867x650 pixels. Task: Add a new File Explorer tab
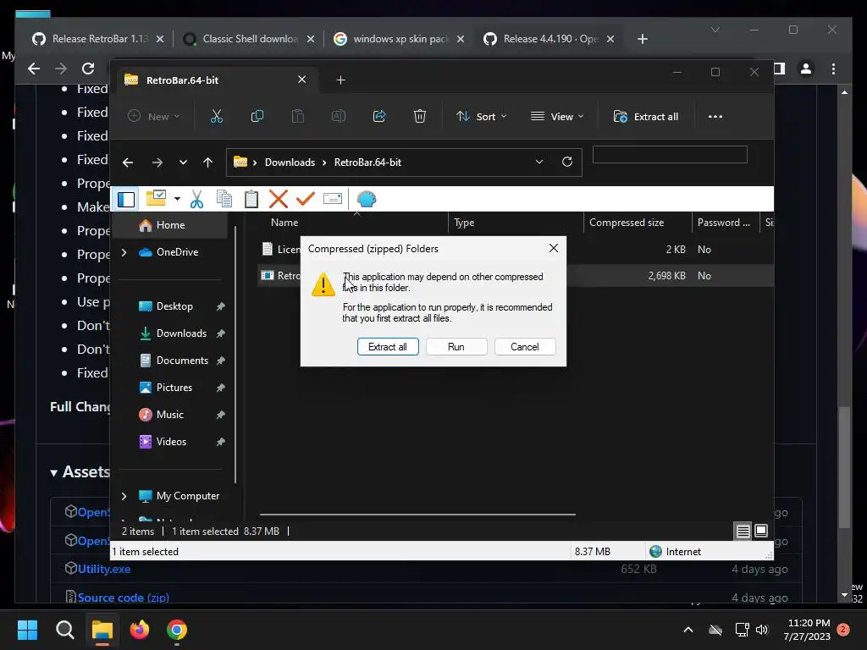pos(340,80)
